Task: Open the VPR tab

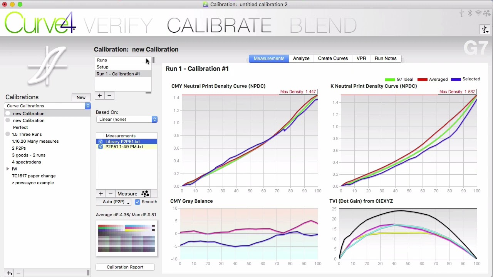Action: [x=361, y=58]
